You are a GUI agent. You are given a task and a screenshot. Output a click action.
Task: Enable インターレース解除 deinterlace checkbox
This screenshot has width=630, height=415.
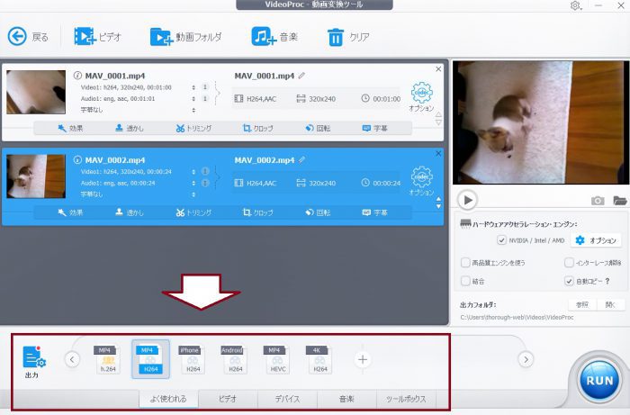point(569,263)
